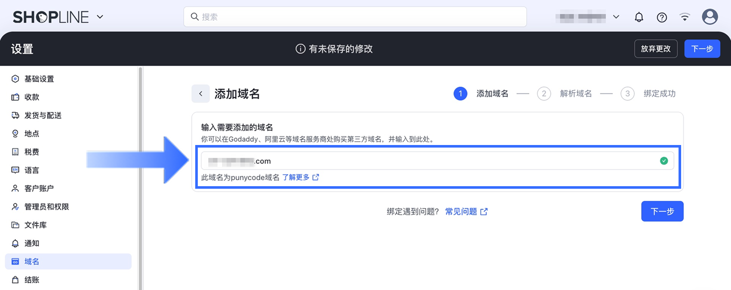Click the blue 下一步 button below the form
Screen dimensions: 731x290
662,211
